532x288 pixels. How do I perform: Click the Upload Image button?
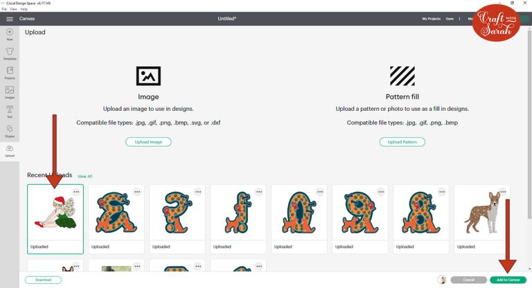click(x=148, y=142)
